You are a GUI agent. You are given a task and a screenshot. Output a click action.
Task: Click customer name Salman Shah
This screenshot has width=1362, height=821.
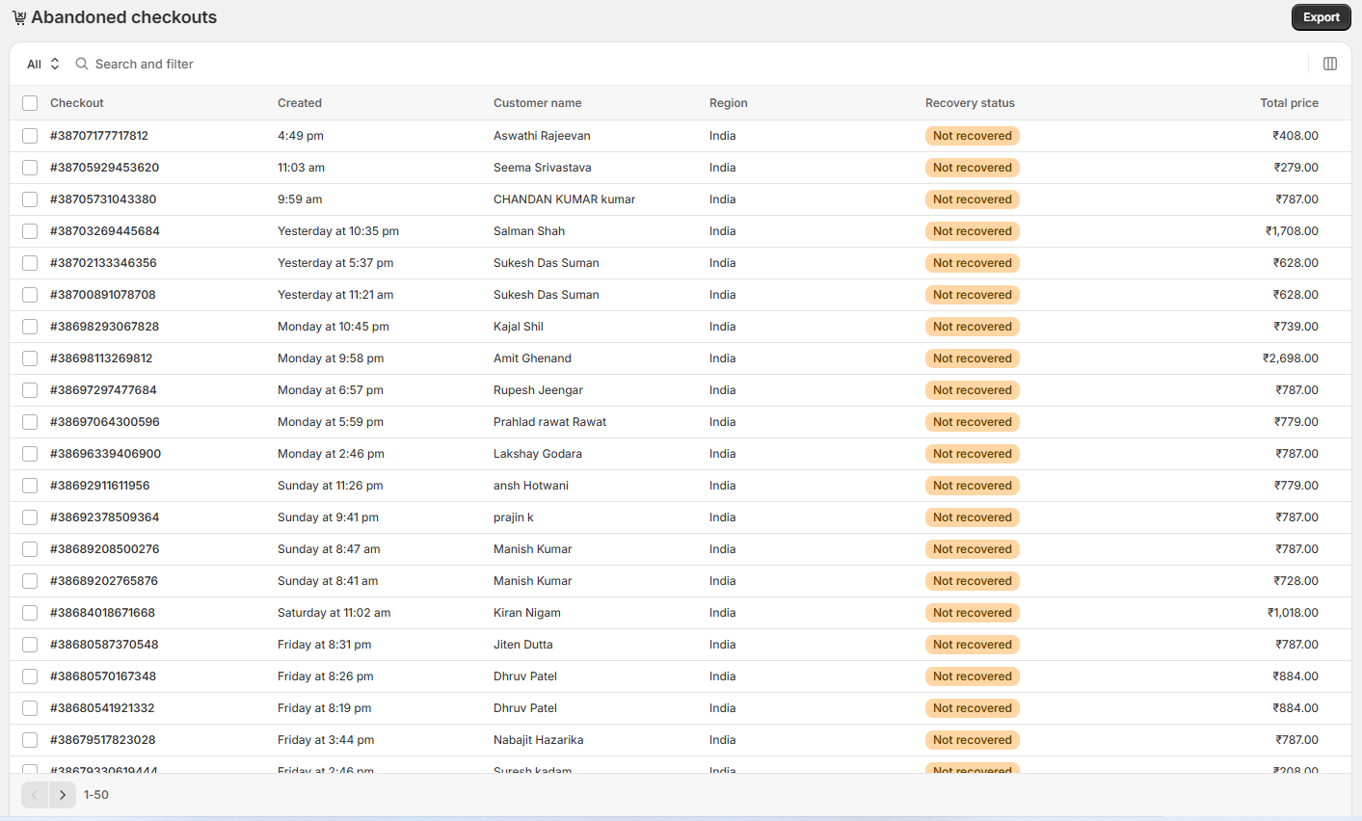(x=529, y=231)
